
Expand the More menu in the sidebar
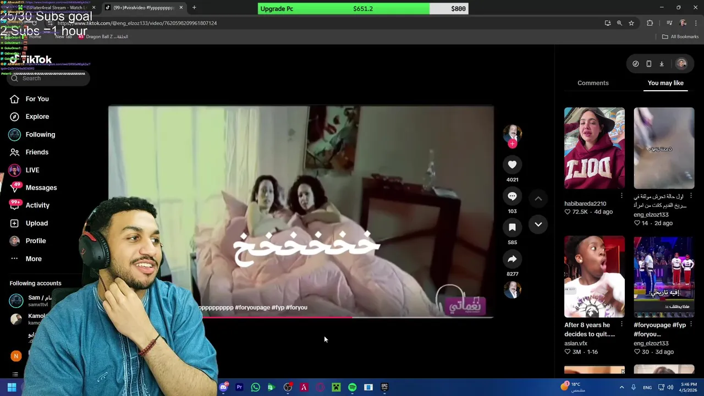[33, 258]
